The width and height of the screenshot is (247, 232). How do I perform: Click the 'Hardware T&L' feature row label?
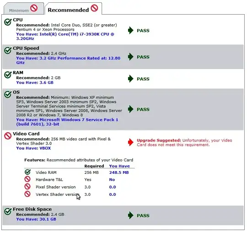[x=49, y=180]
